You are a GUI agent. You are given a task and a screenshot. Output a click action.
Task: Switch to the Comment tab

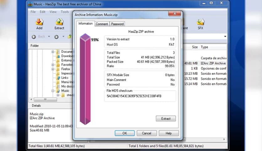102,24
